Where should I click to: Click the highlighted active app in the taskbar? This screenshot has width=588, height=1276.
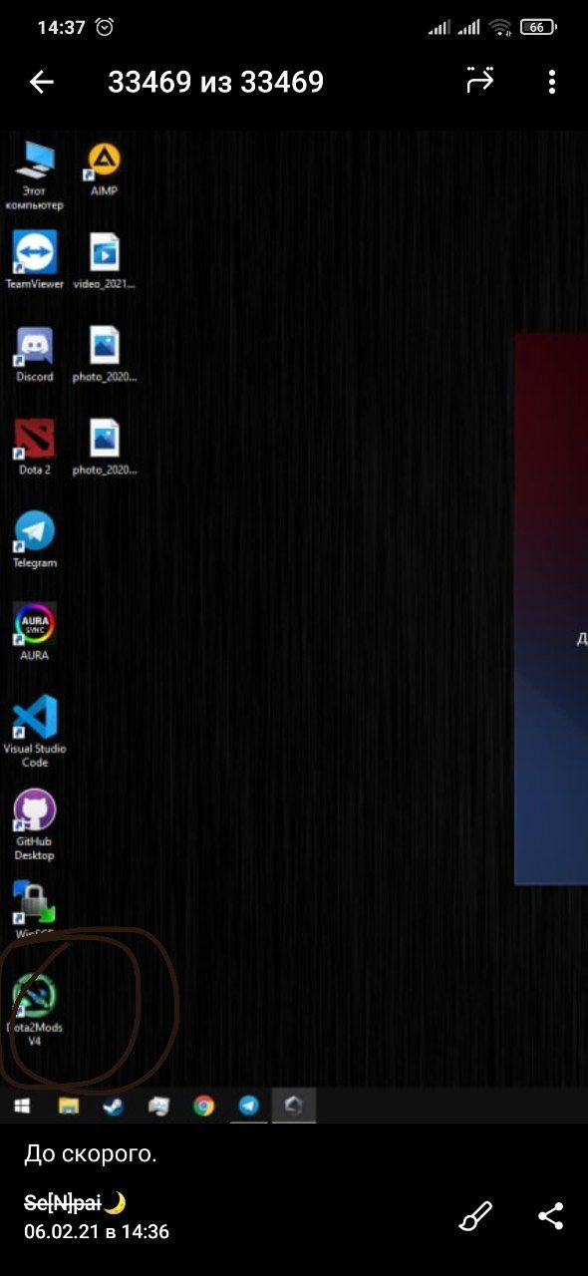click(294, 1106)
